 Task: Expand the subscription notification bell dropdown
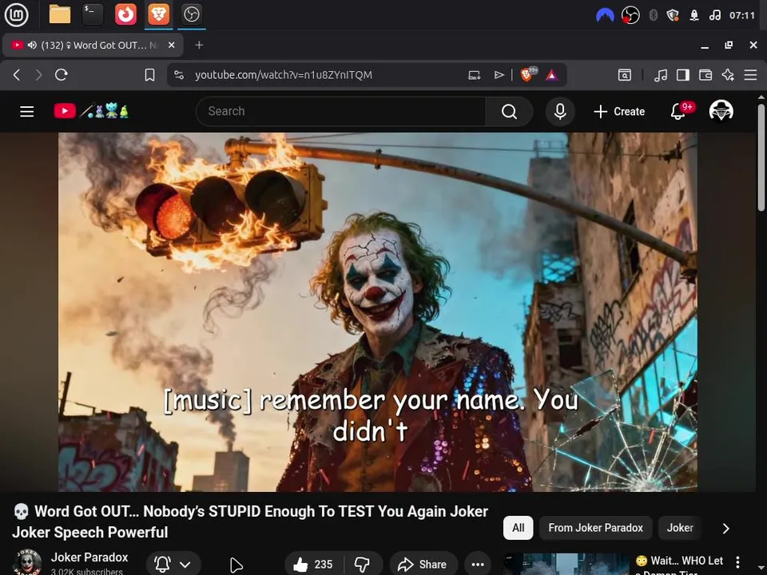[x=173, y=565]
